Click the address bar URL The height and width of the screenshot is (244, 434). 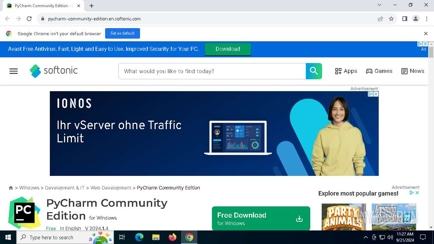(x=94, y=19)
